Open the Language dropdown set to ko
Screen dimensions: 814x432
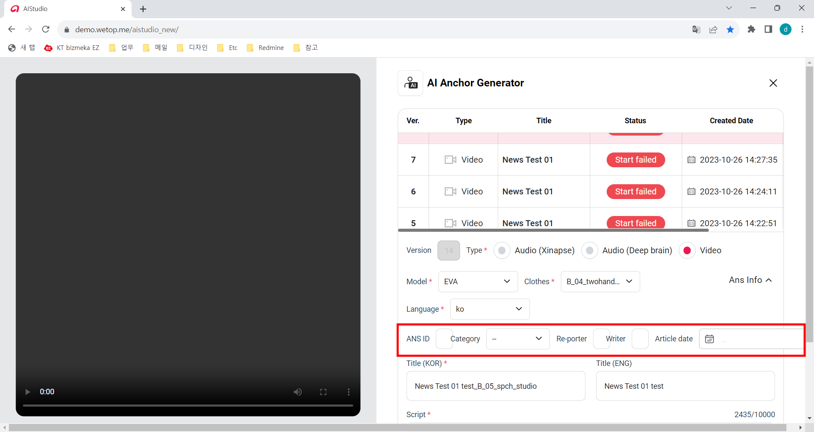(x=490, y=309)
